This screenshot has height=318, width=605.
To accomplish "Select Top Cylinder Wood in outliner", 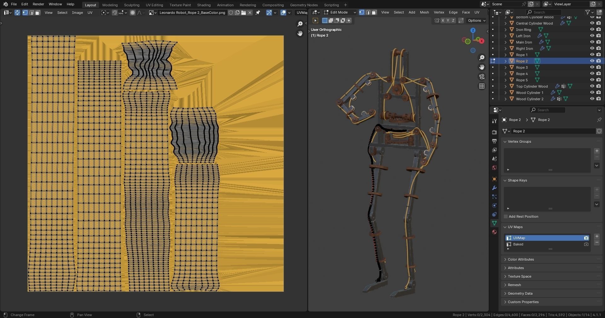I will click(532, 86).
